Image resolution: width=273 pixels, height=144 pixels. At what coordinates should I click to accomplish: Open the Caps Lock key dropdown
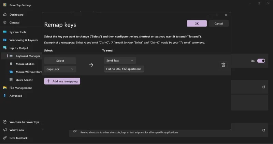60,69
